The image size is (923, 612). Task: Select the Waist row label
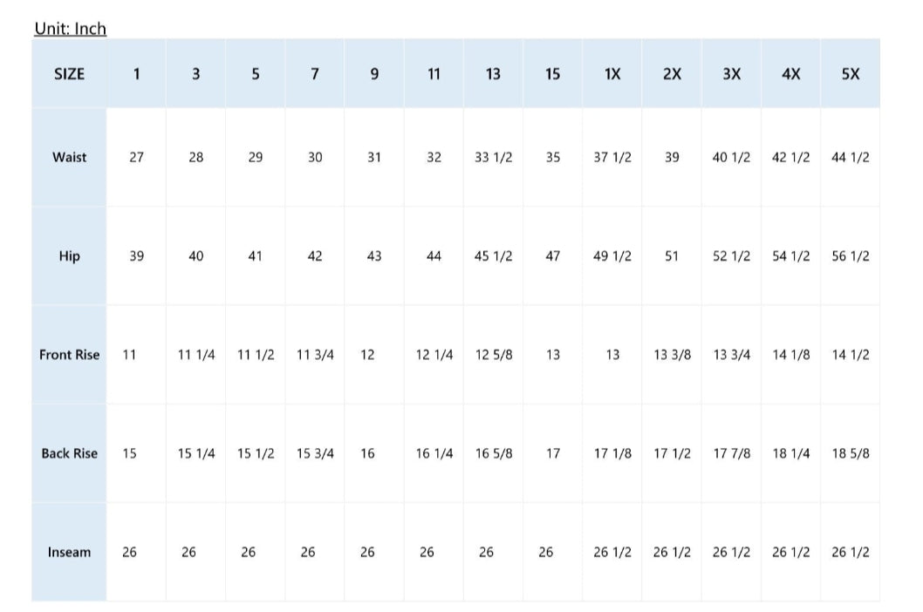click(70, 158)
